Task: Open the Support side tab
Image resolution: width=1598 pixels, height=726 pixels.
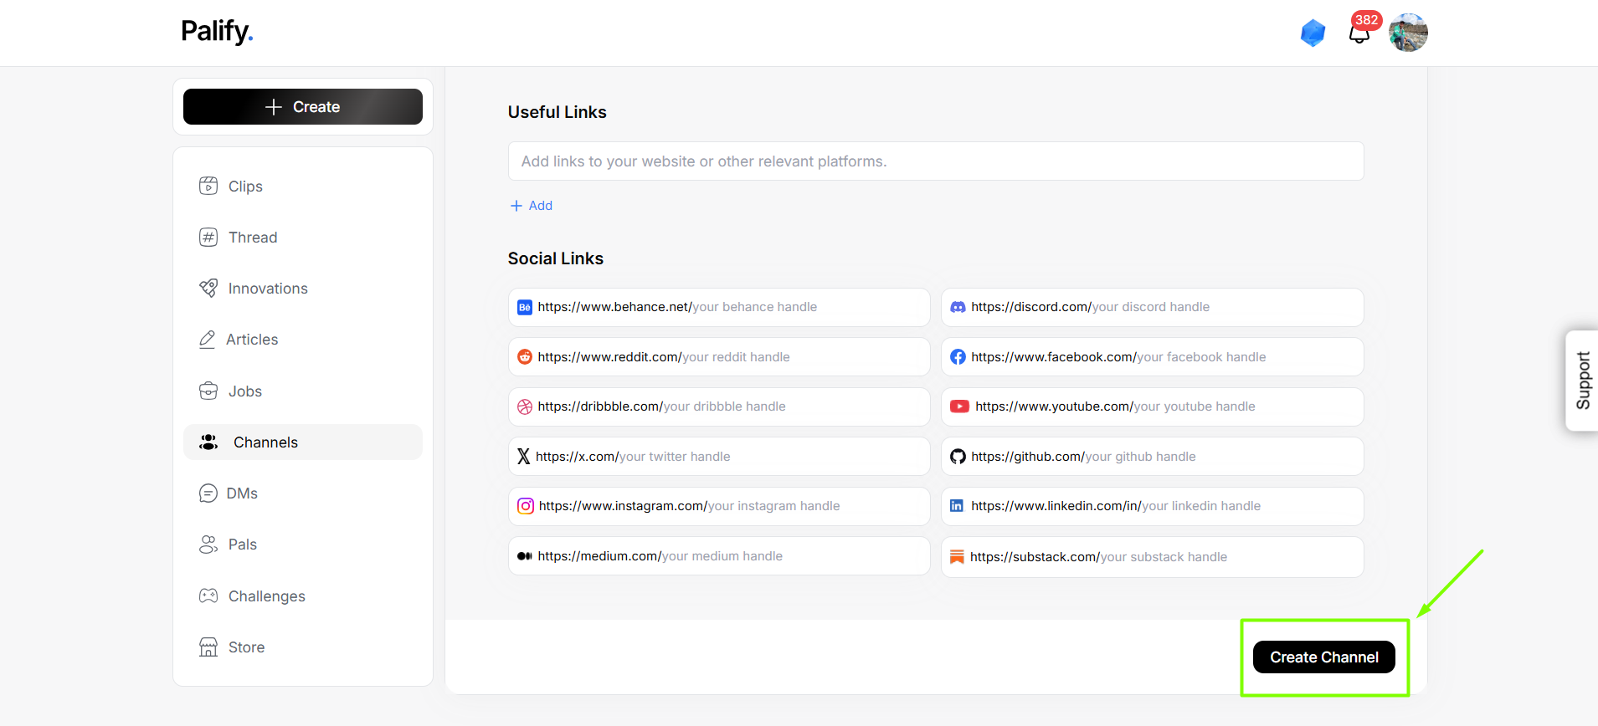Action: (x=1582, y=381)
